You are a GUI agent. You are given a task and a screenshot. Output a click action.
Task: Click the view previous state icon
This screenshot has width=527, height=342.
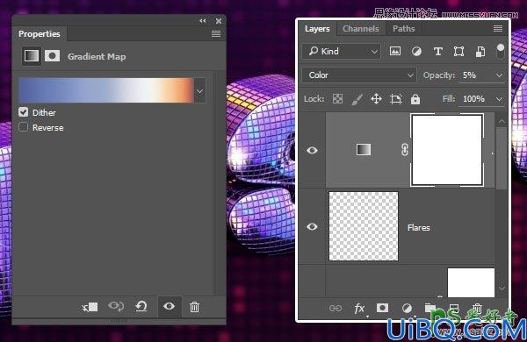click(116, 306)
